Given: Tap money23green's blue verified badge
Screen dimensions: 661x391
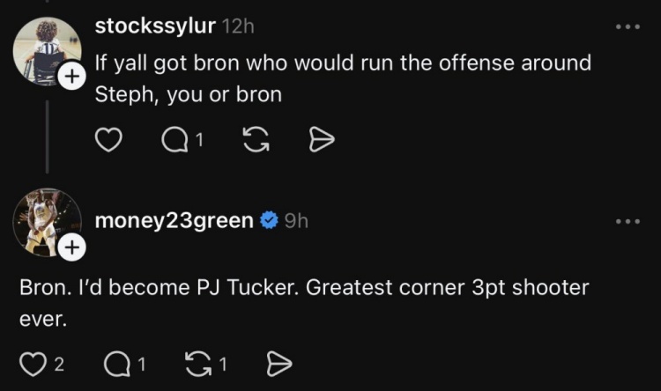Looking at the screenshot, I should 269,220.
